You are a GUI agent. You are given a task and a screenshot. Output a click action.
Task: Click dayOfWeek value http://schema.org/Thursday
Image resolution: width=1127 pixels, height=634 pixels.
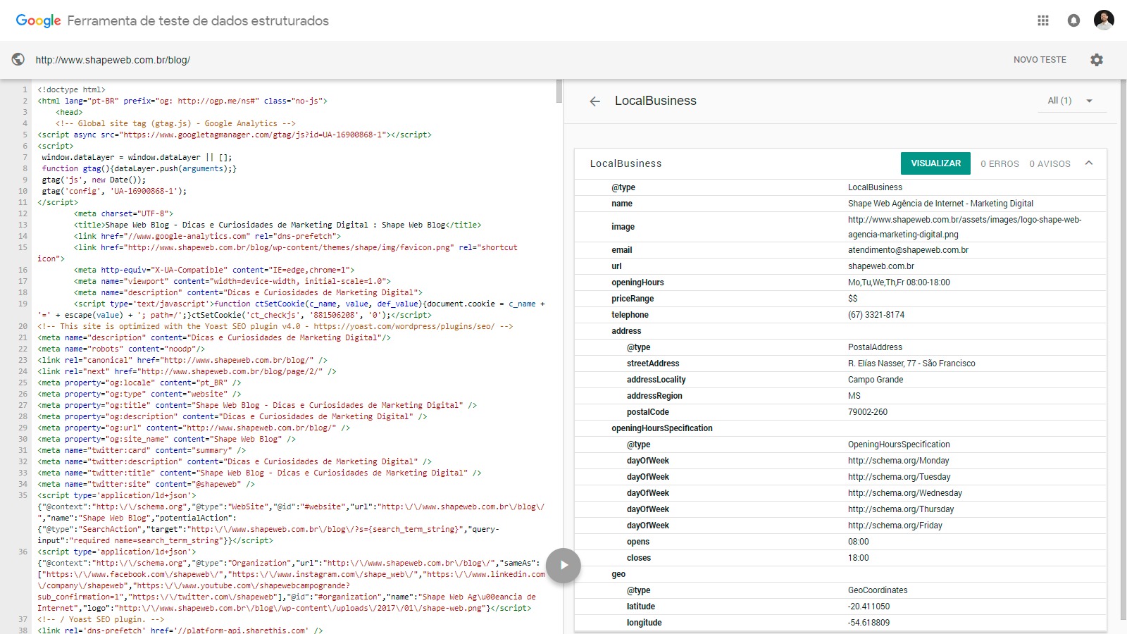pos(901,509)
